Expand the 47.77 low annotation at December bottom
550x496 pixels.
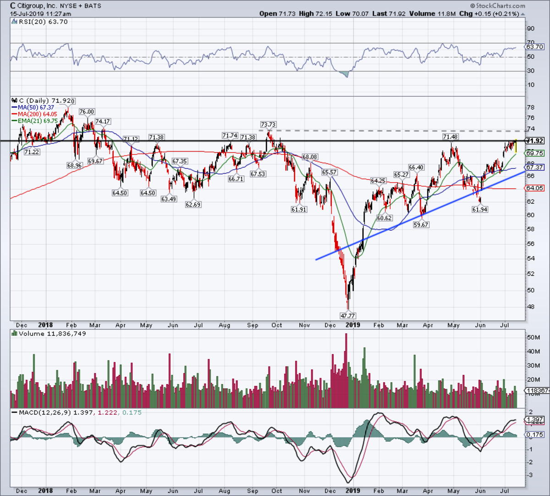pyautogui.click(x=347, y=316)
